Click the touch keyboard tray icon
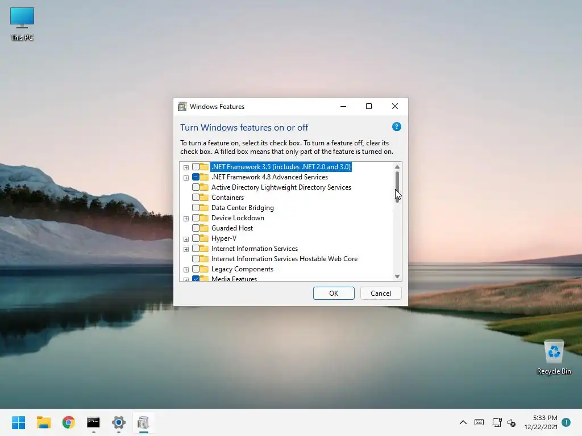This screenshot has width=582, height=436. [479, 422]
